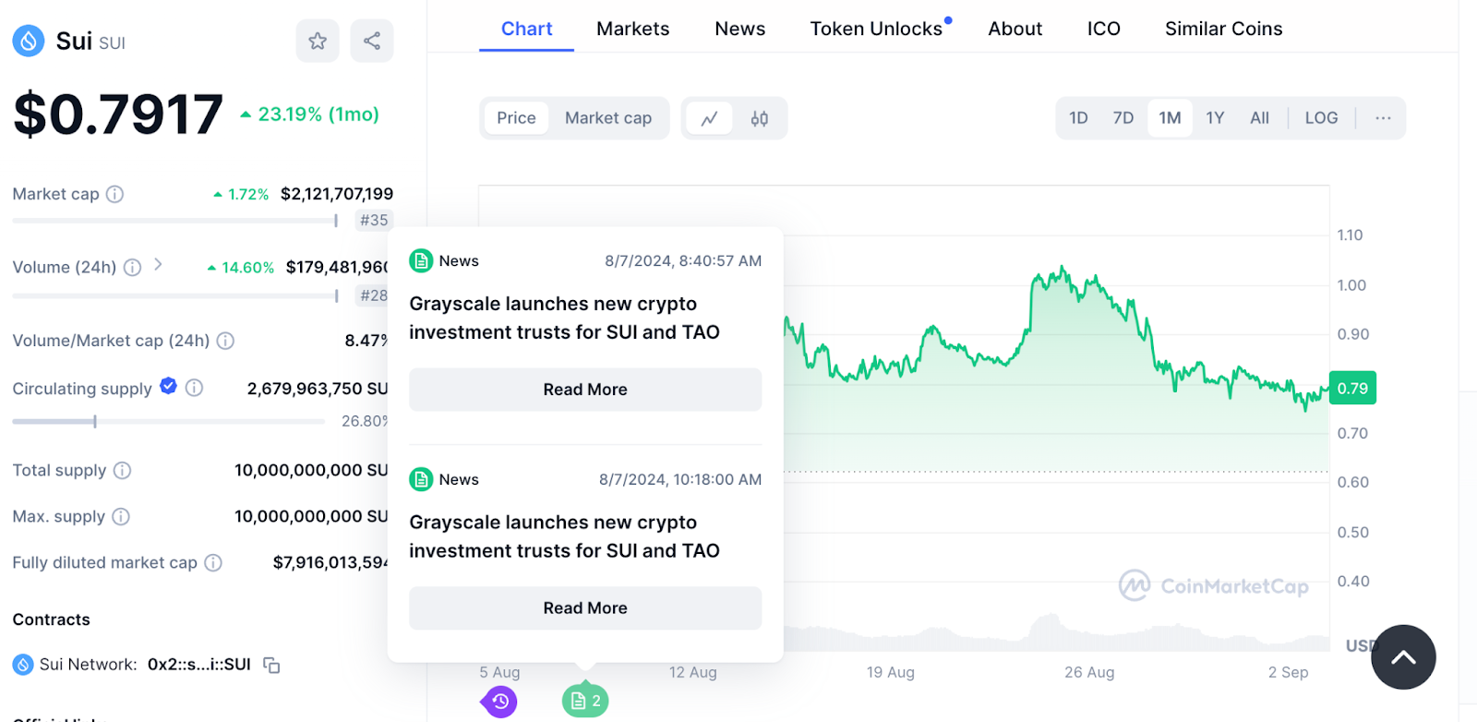
Task: Click the back-to-top arrow button
Action: [x=1403, y=657]
